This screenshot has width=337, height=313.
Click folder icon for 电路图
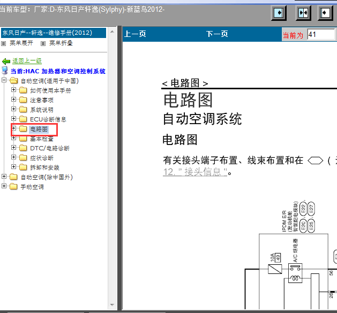(x=23, y=128)
